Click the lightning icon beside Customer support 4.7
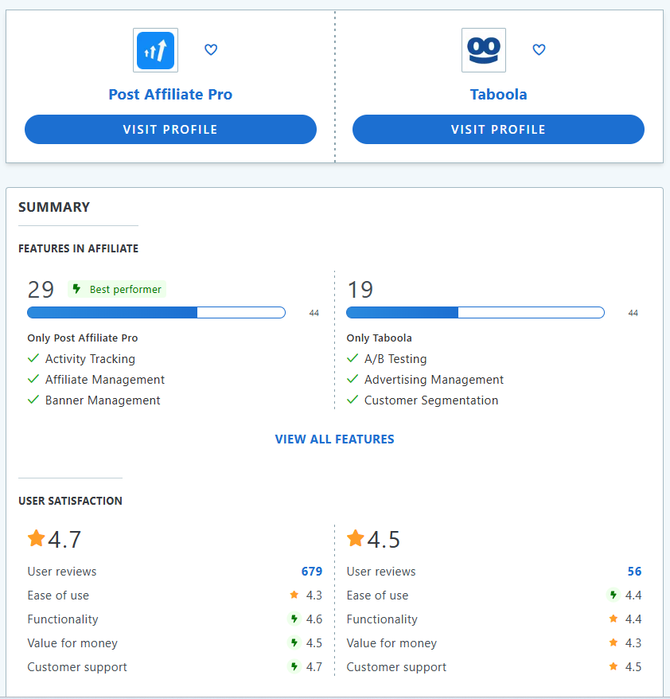 pos(294,667)
